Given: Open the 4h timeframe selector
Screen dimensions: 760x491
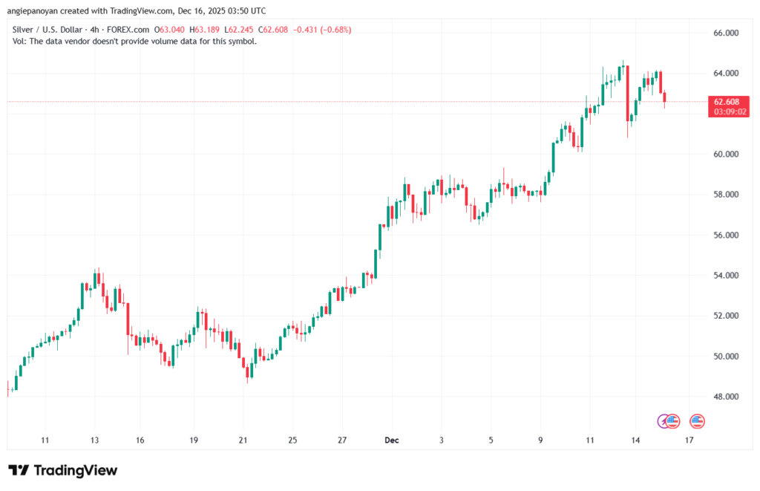Looking at the screenshot, I should pyautogui.click(x=94, y=29).
